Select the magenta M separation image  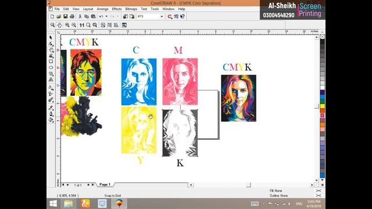click(x=180, y=81)
